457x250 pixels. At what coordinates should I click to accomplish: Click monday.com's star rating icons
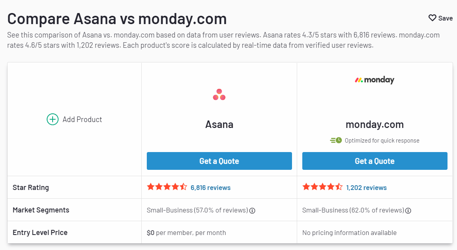(x=322, y=187)
